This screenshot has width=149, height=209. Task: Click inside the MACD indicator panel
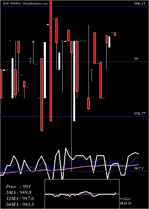coord(82,194)
